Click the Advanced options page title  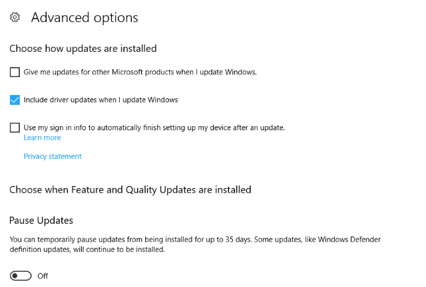click(85, 17)
